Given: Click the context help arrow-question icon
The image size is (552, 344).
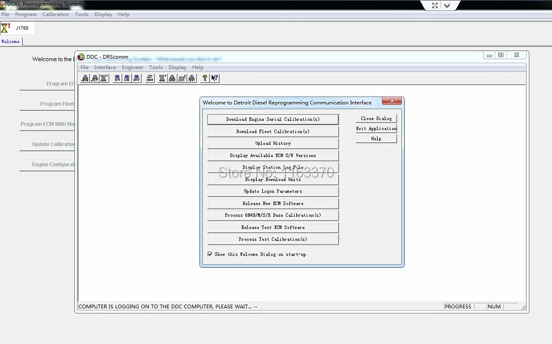Looking at the screenshot, I should pos(214,78).
